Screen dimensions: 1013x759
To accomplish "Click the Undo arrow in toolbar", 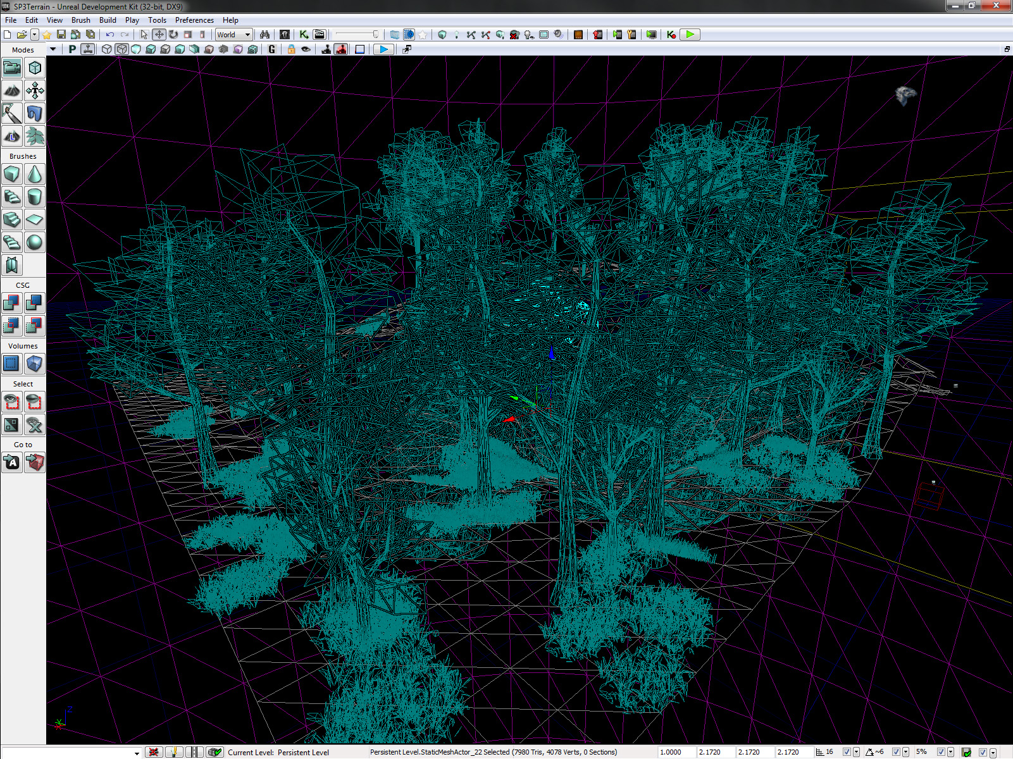I will coord(110,35).
